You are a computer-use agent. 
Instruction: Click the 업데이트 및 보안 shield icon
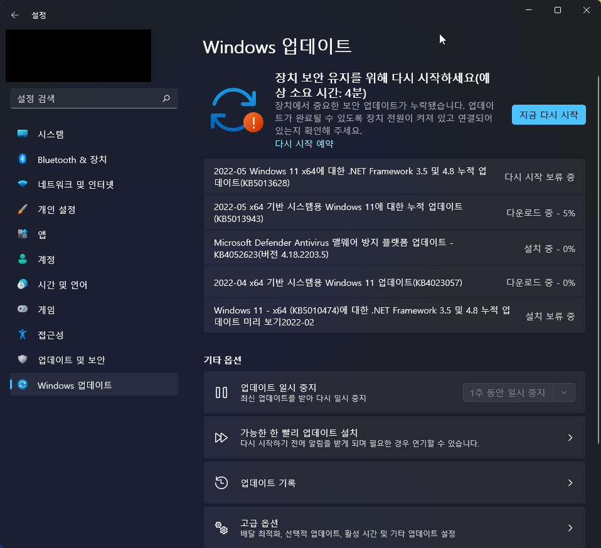coord(23,359)
